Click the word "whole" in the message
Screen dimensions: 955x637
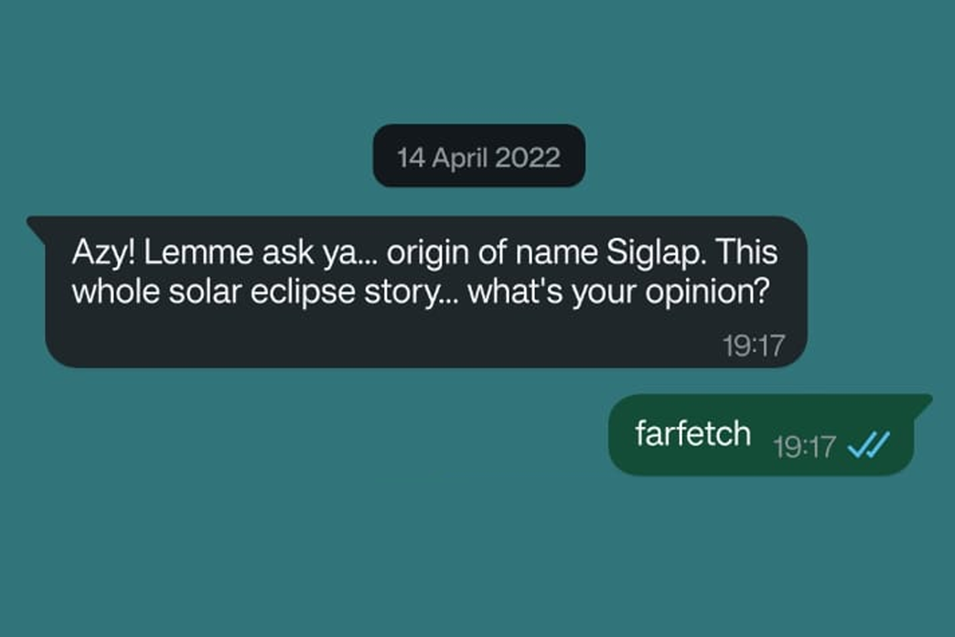pos(115,291)
